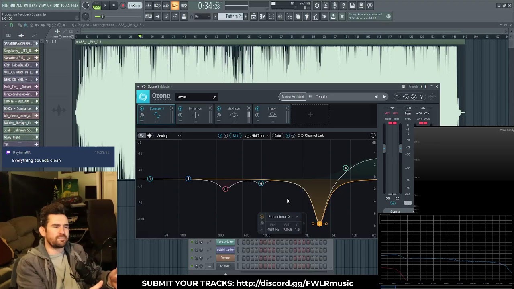This screenshot has width=514, height=289.
Task: Open the help question mark icon in FL toolbar
Action: coord(343,6)
